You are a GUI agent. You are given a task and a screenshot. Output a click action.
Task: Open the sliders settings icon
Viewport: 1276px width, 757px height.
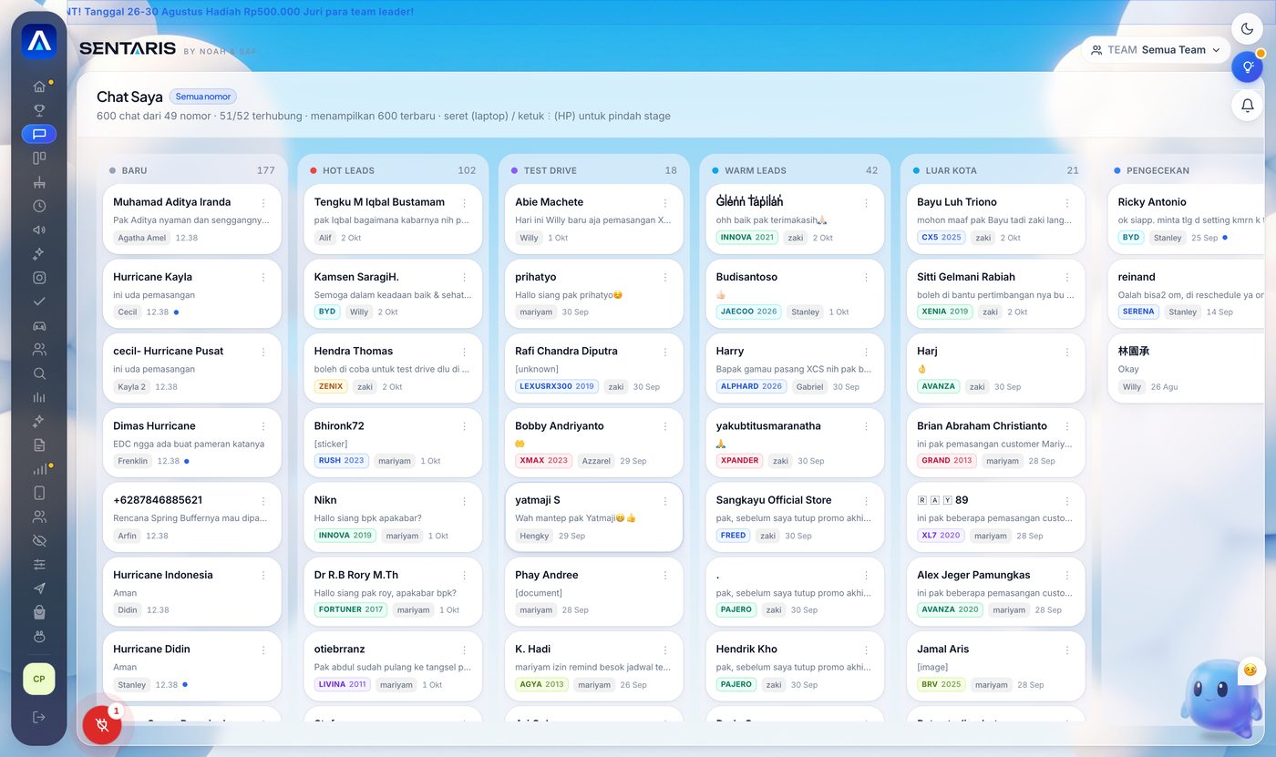click(39, 565)
